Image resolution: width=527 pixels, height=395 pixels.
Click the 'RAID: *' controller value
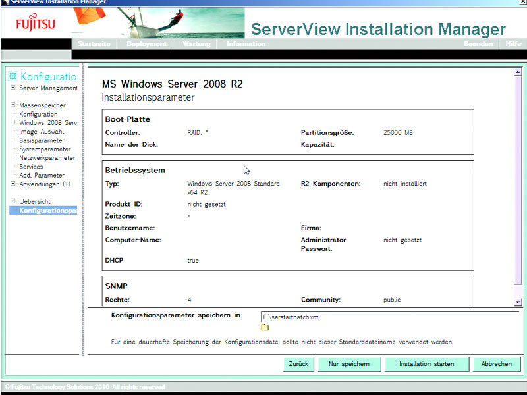[198, 133]
